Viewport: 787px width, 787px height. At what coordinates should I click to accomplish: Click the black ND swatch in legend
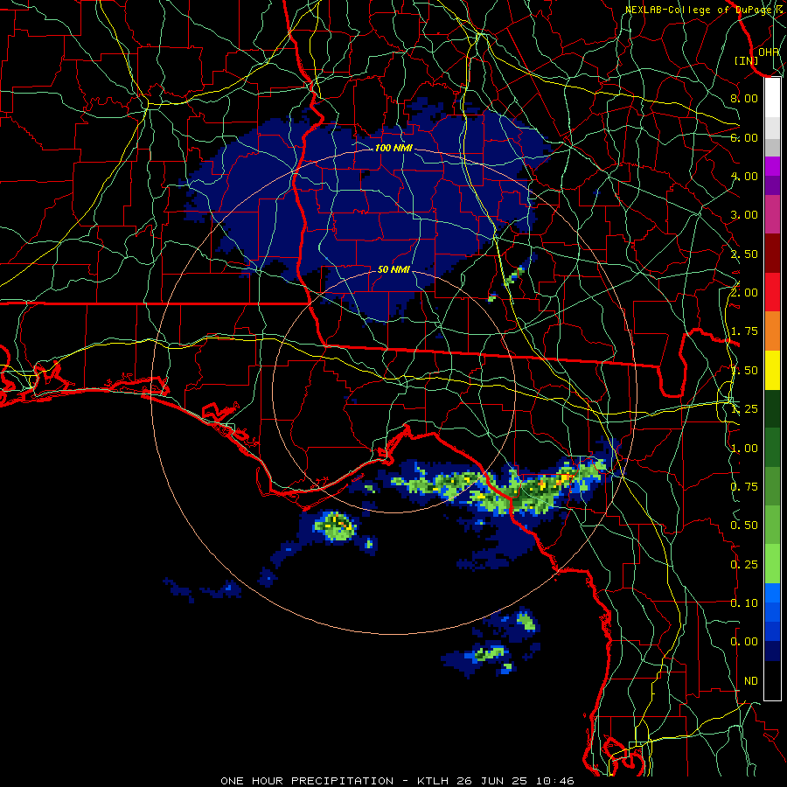click(x=772, y=680)
